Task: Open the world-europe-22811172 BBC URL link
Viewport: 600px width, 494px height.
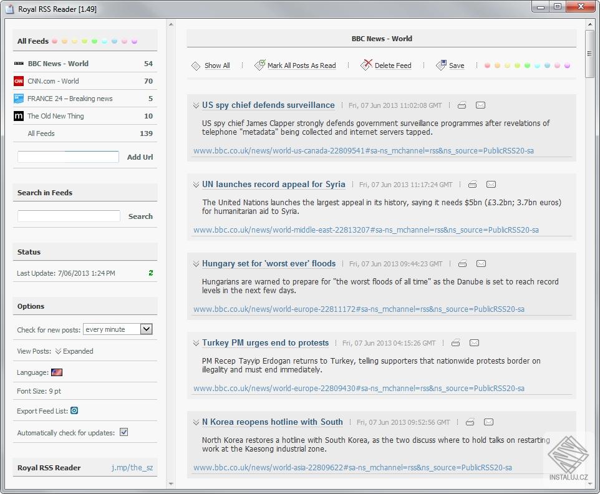Action: tap(359, 309)
